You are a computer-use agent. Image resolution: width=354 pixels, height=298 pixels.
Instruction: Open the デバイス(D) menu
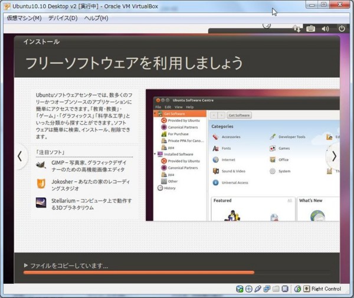(63, 18)
